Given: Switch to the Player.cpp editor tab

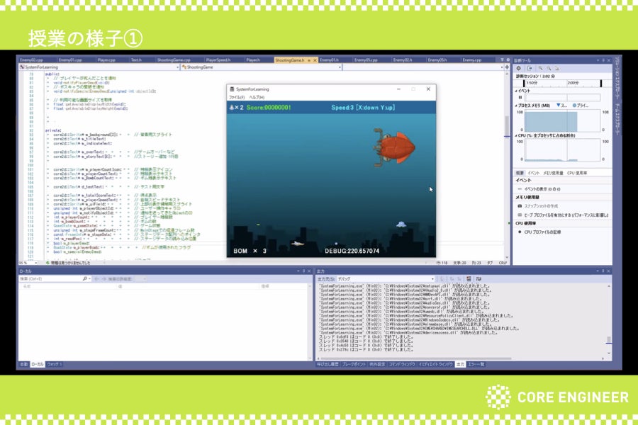Looking at the screenshot, I should pyautogui.click(x=106, y=60).
